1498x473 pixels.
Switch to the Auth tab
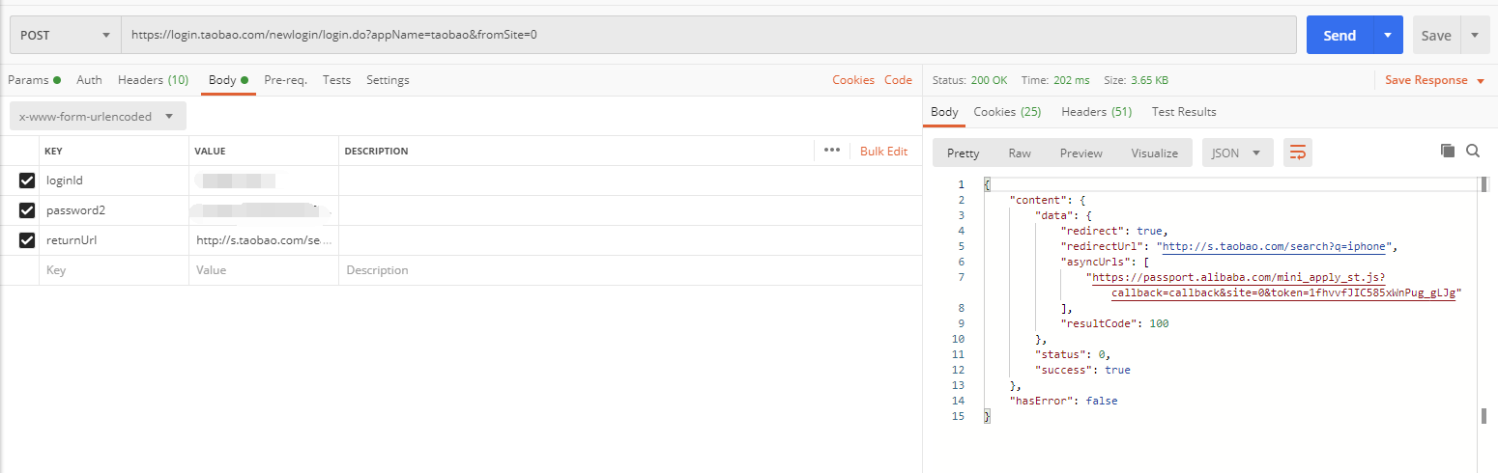click(x=89, y=80)
